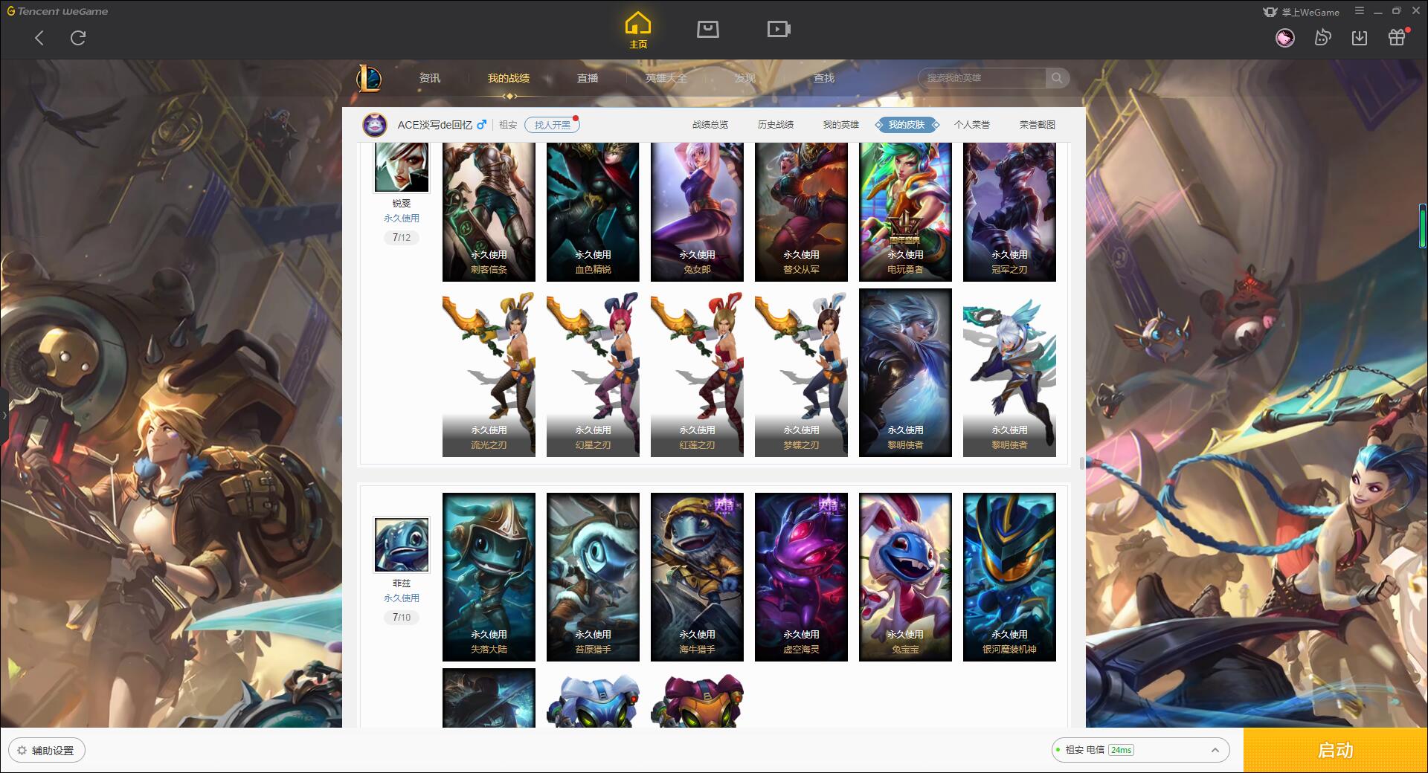This screenshot has width=1428, height=773.
Task: Open the 兔宝宝 skin card
Action: (905, 577)
